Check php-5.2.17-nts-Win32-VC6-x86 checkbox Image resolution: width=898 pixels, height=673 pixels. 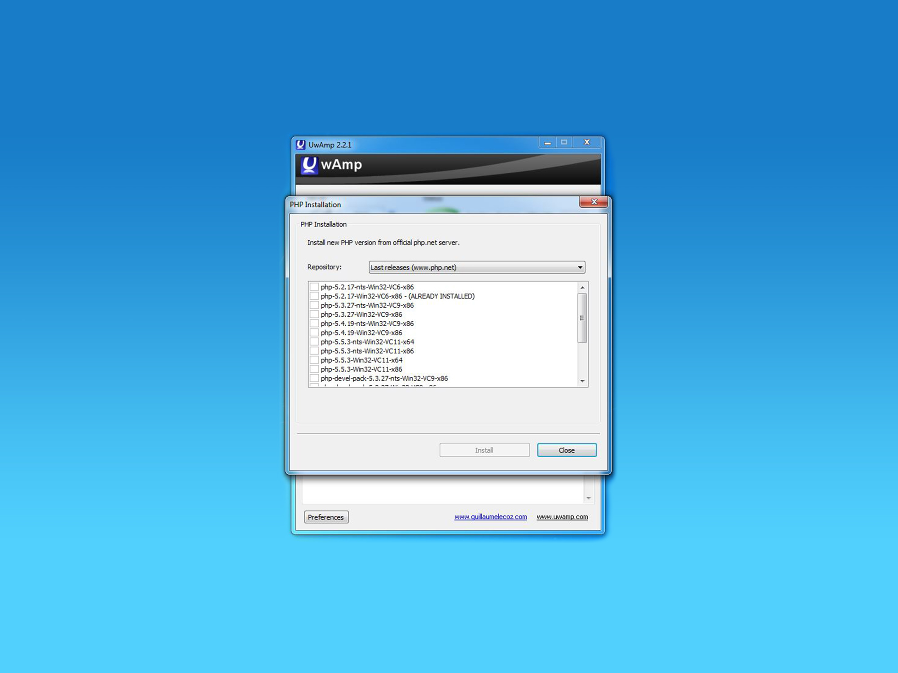(314, 287)
